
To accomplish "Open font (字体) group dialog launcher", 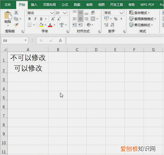I will (x=68, y=32).
